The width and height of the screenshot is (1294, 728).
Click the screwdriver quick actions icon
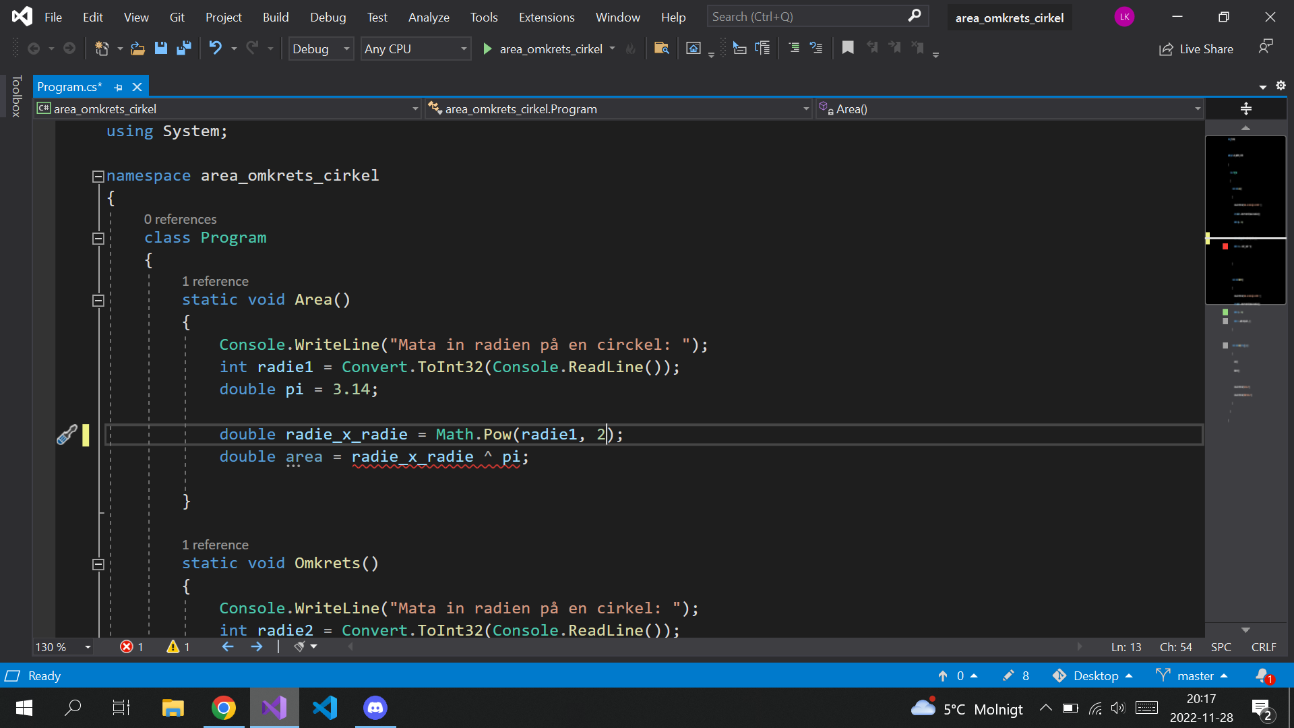pyautogui.click(x=67, y=435)
